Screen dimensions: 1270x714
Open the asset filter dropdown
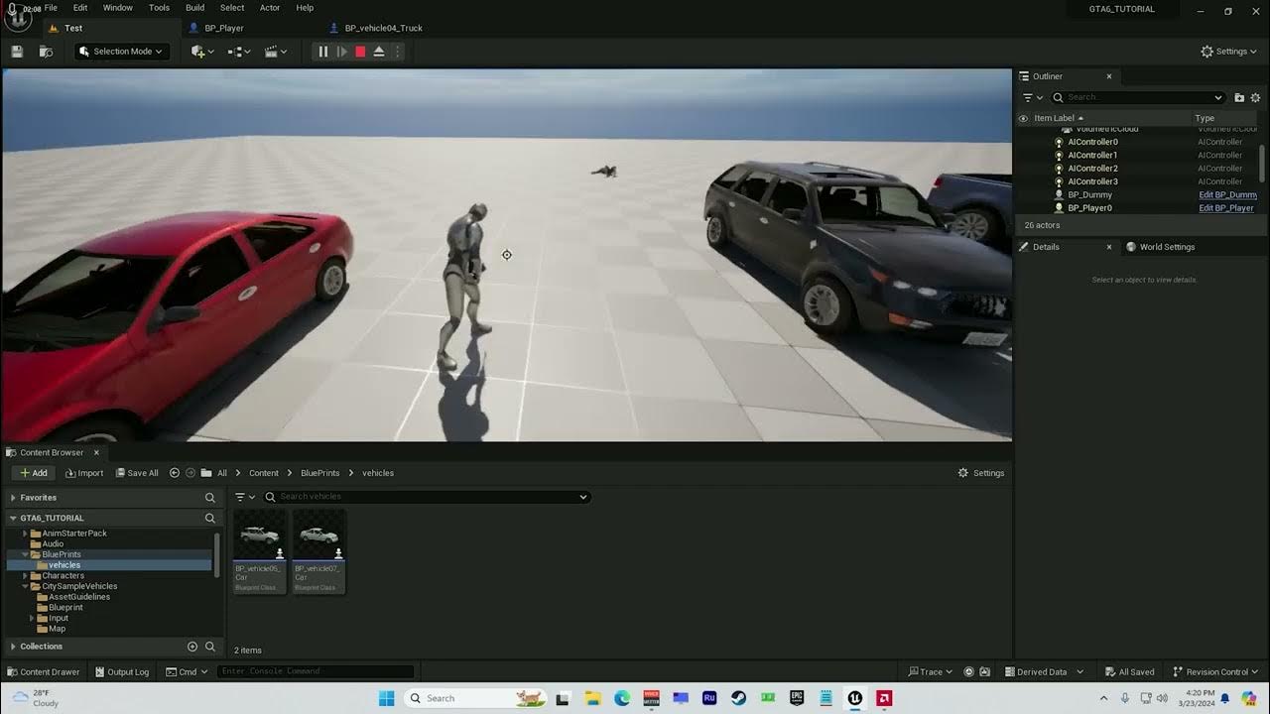[x=245, y=497]
